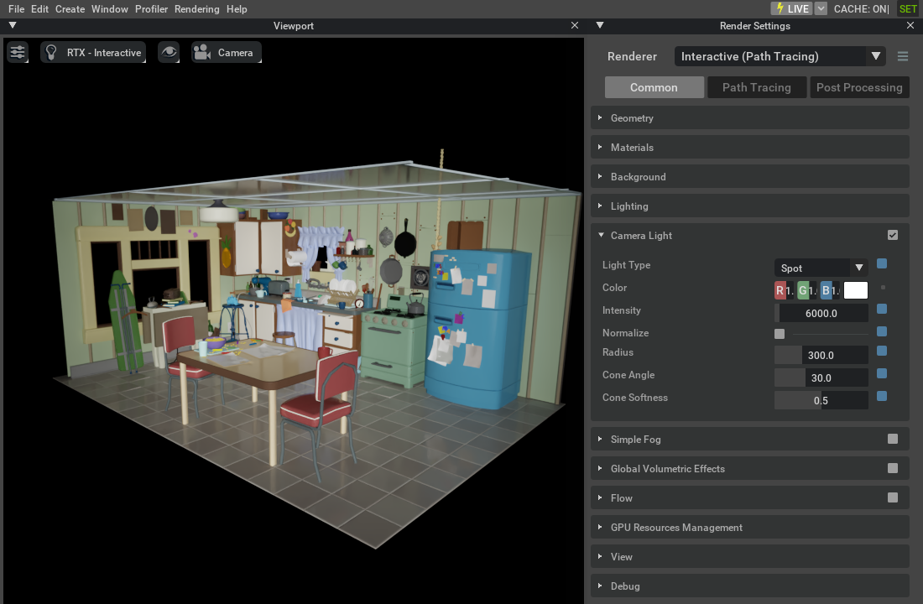The image size is (923, 604).
Task: Reset Intensity with blue square
Action: [882, 309]
